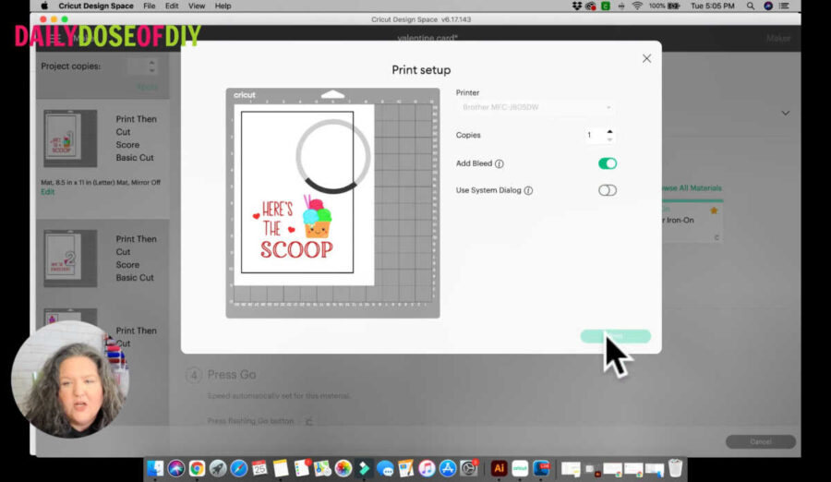The image size is (831, 482).
Task: Open Notification Center list icon
Action: point(784,6)
